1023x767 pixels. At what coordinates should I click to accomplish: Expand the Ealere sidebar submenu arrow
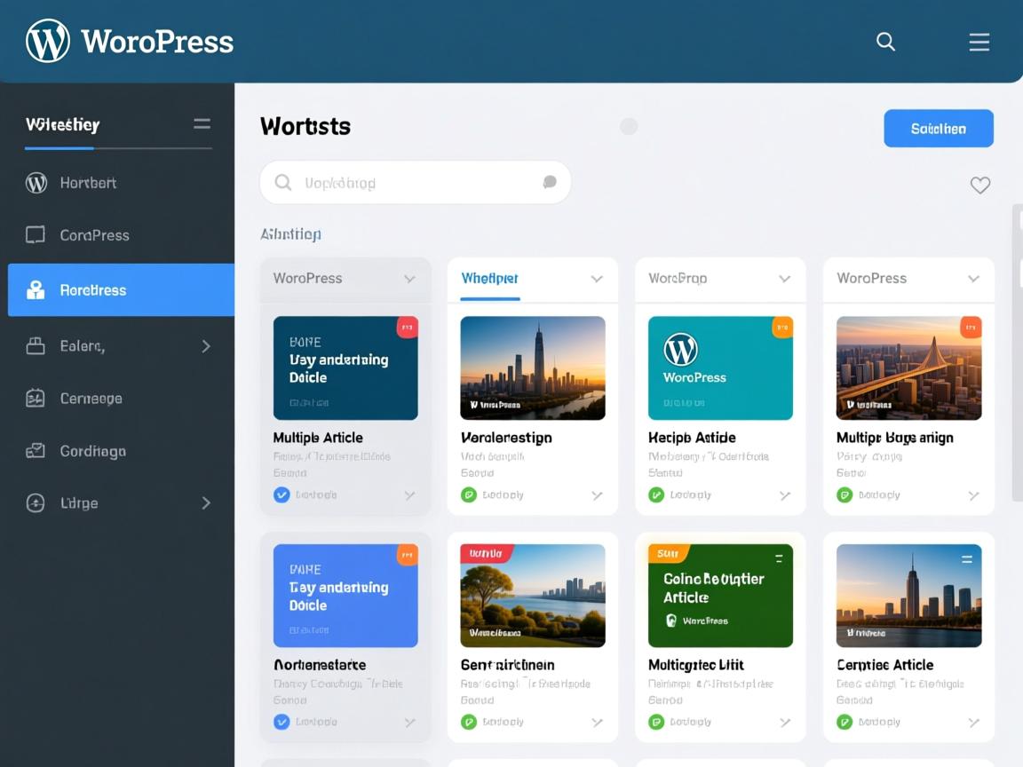(206, 346)
